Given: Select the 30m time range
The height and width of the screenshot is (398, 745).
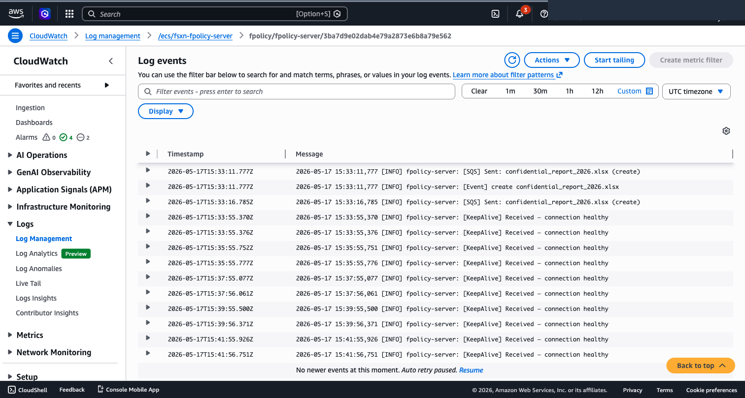Looking at the screenshot, I should (x=540, y=91).
